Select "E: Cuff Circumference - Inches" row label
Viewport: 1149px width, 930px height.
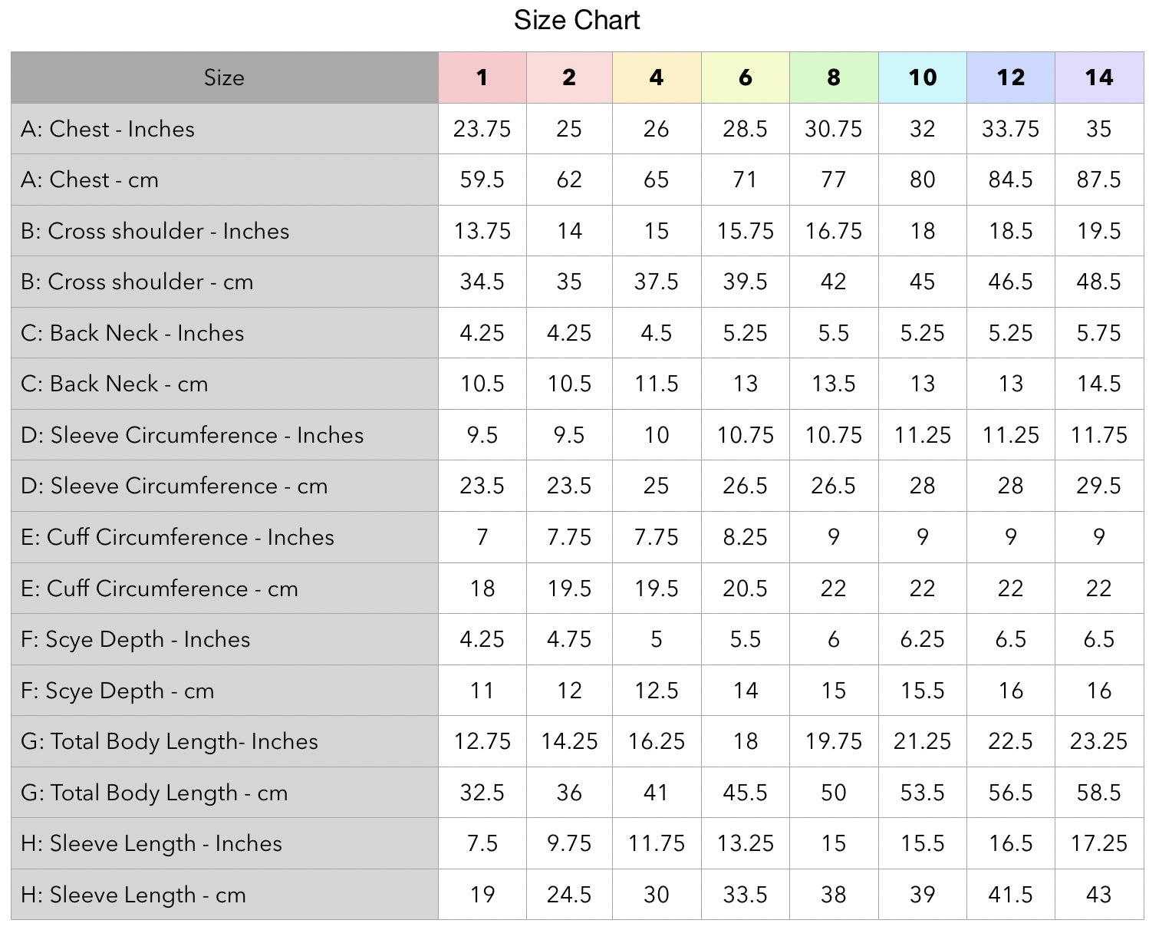click(x=177, y=537)
